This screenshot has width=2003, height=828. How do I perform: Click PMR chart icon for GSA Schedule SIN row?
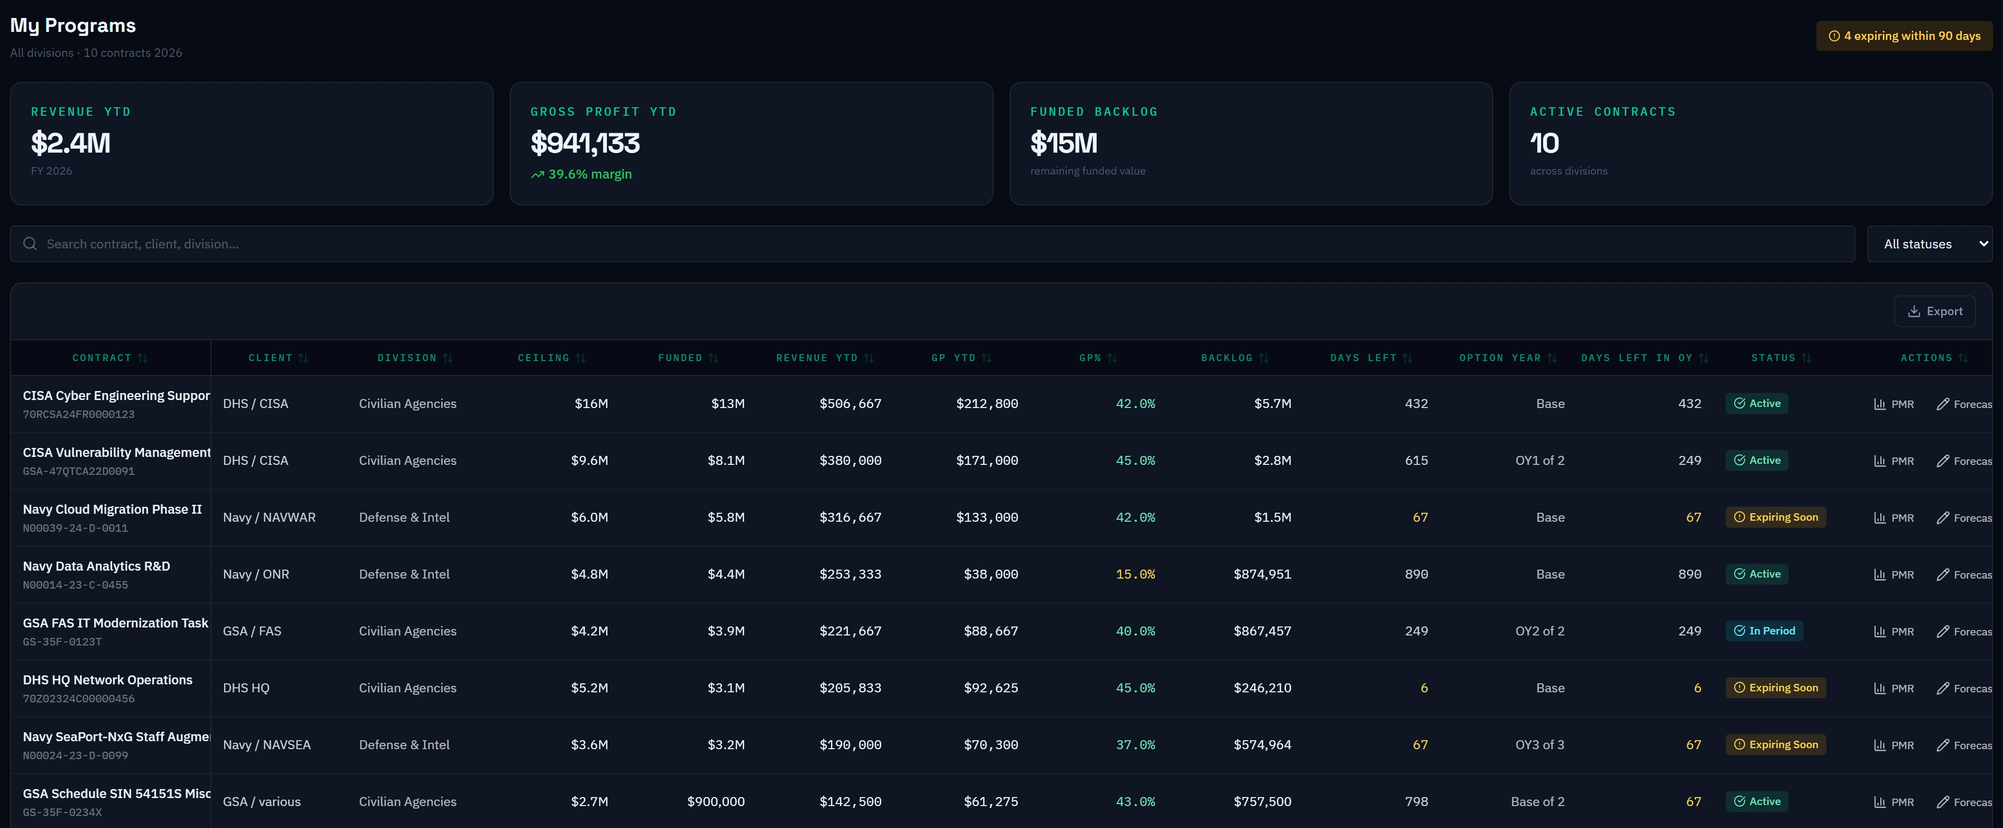[x=1879, y=802]
